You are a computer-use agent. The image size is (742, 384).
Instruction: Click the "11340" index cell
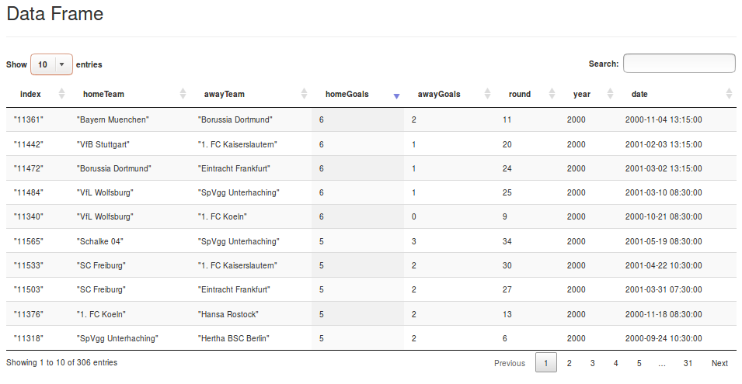(29, 216)
